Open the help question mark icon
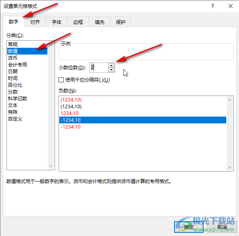This screenshot has height=236, width=239. [x=213, y=6]
